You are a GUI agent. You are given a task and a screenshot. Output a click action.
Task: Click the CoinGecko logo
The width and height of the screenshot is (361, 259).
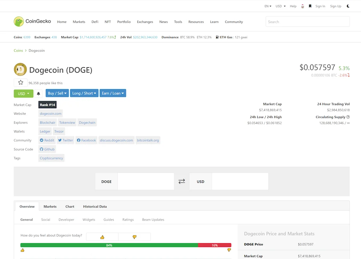pyautogui.click(x=32, y=21)
